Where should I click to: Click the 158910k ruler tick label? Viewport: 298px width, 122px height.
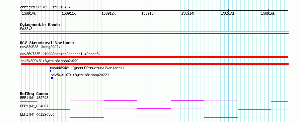[29, 13]
